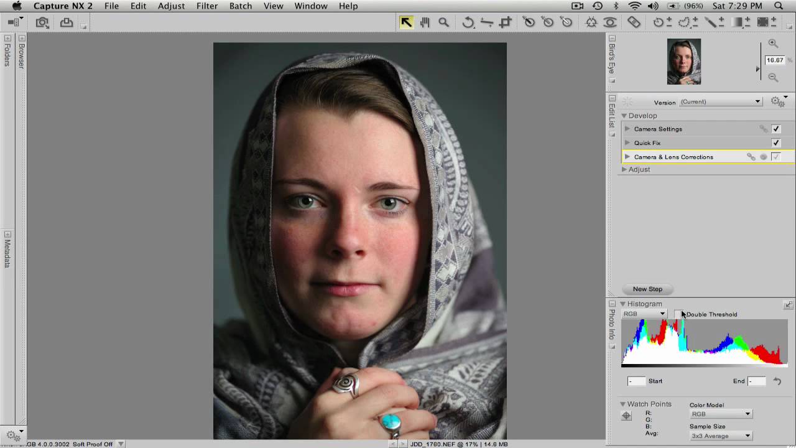This screenshot has width=796, height=448.
Task: Select the Auto Retouch Brush bandage tool
Action: tap(634, 22)
